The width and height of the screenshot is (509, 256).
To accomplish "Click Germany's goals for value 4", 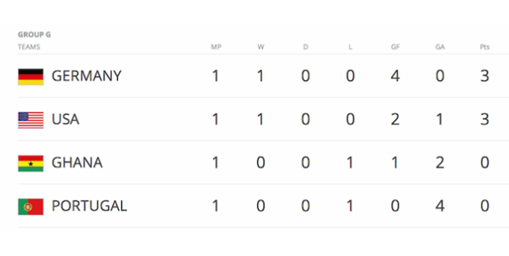I will (395, 76).
